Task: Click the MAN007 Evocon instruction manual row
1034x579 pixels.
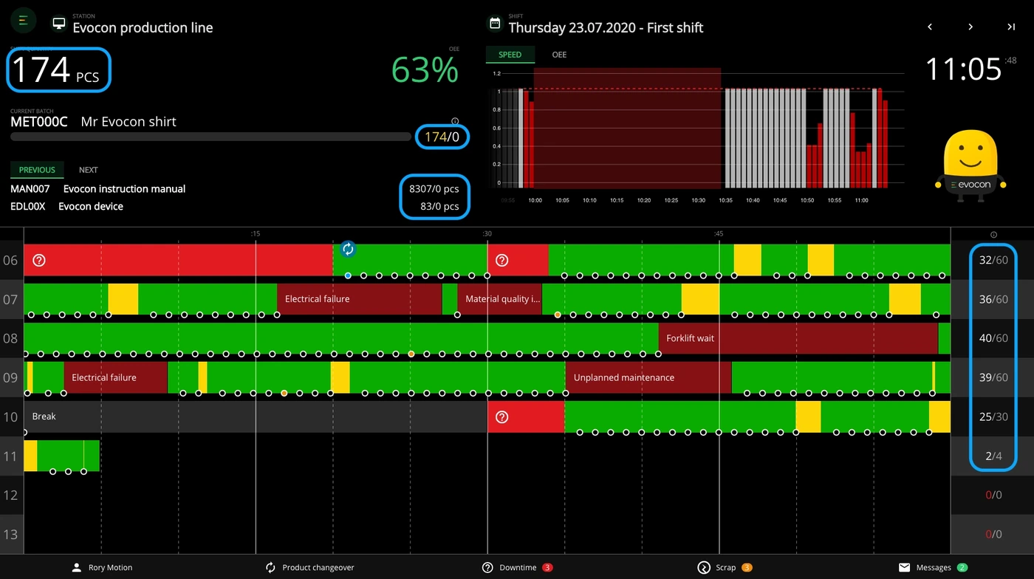Action: pos(235,189)
